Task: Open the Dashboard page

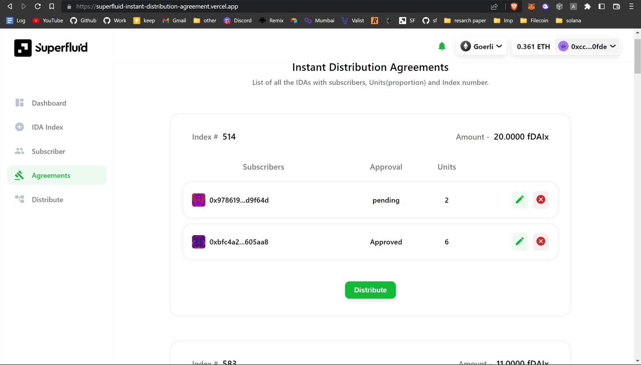Action: click(57, 103)
